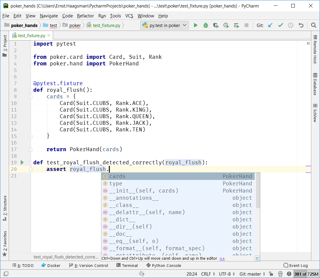Commit changes with green checkmark
Viewport: 320px width, 278px height.
coord(281,25)
